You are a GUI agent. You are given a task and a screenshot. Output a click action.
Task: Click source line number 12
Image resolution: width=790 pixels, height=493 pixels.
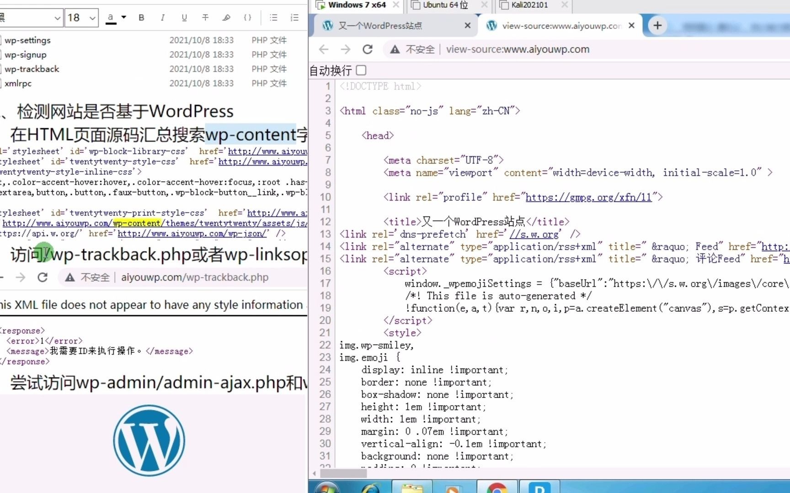[x=325, y=222]
